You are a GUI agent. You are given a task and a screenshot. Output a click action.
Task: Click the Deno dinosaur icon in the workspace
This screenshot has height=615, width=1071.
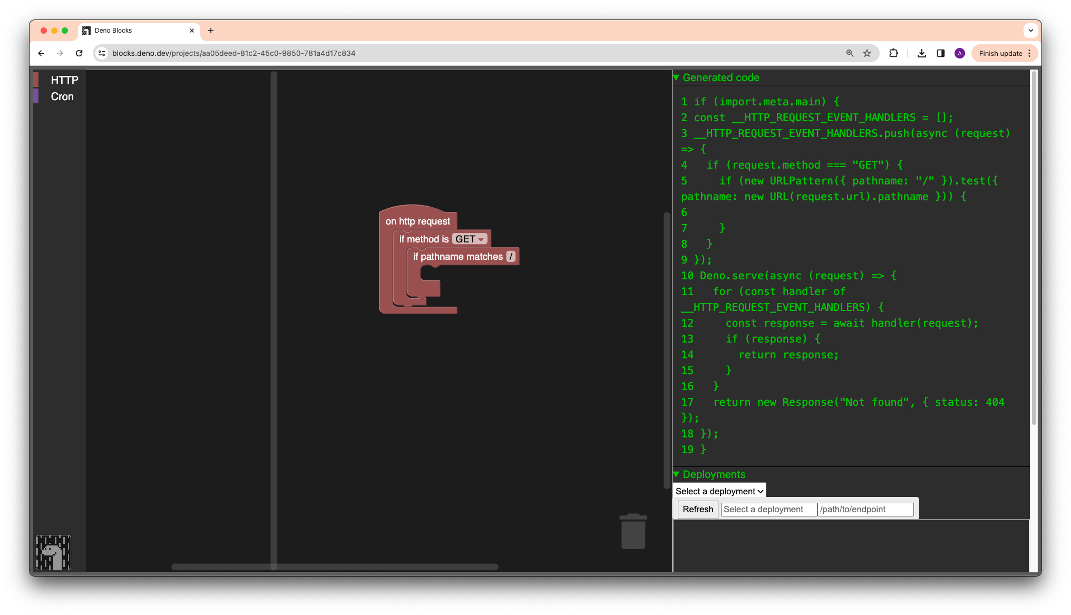[54, 553]
